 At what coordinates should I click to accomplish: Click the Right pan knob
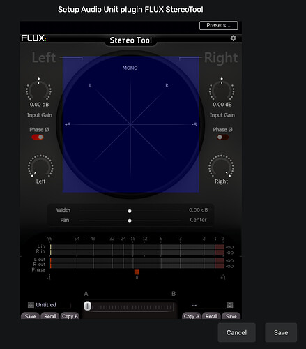tap(221, 166)
